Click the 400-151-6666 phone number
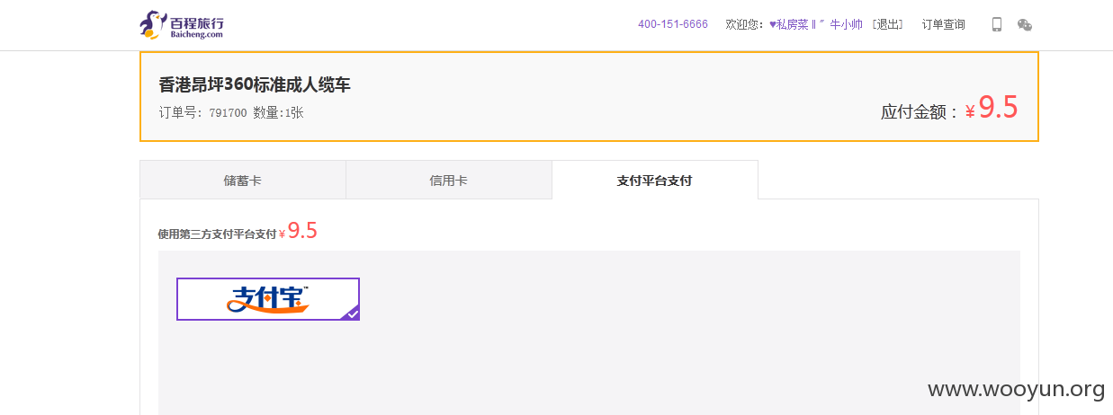1113x415 pixels. 673,24
